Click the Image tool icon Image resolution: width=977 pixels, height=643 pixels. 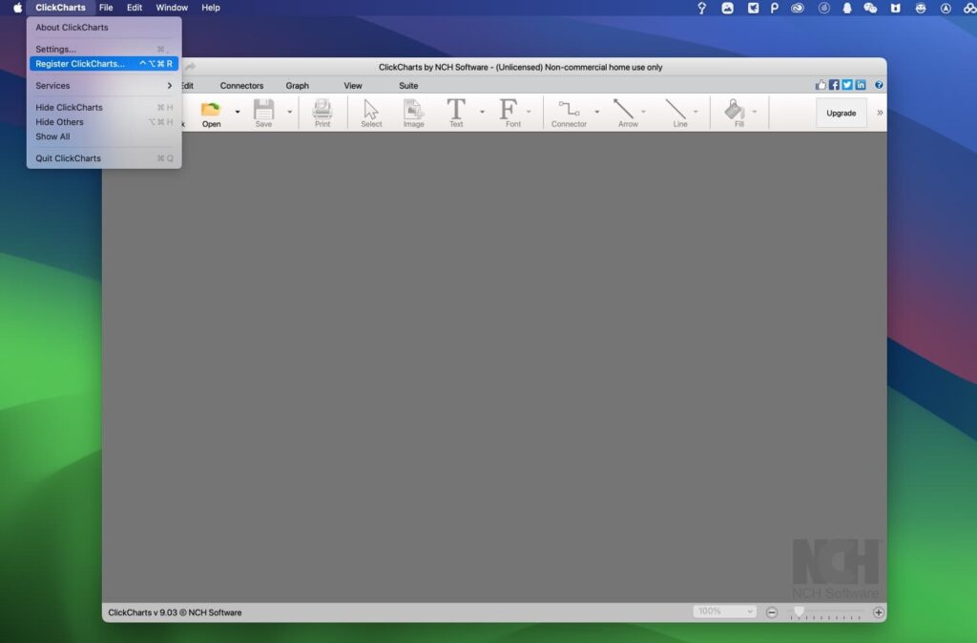(413, 110)
